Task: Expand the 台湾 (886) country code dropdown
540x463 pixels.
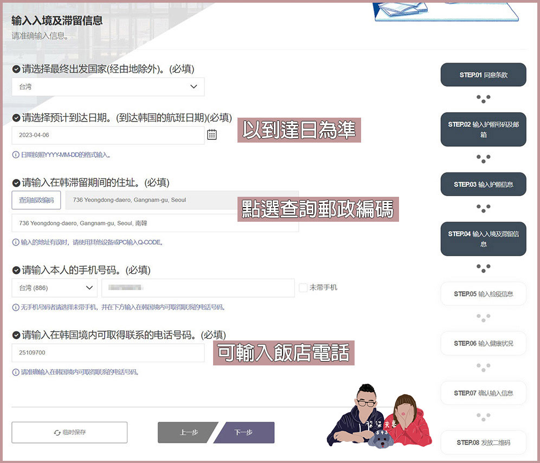Action: tap(55, 288)
